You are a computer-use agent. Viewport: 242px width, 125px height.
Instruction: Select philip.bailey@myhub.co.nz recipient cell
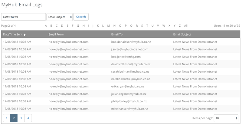pos(129,101)
